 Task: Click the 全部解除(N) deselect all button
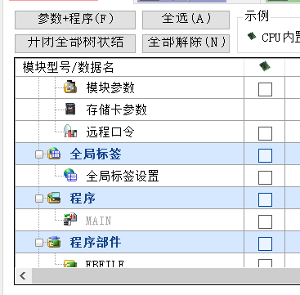[x=186, y=43]
